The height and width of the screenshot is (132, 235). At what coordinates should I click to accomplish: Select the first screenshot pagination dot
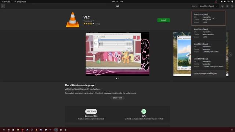pos(116,78)
